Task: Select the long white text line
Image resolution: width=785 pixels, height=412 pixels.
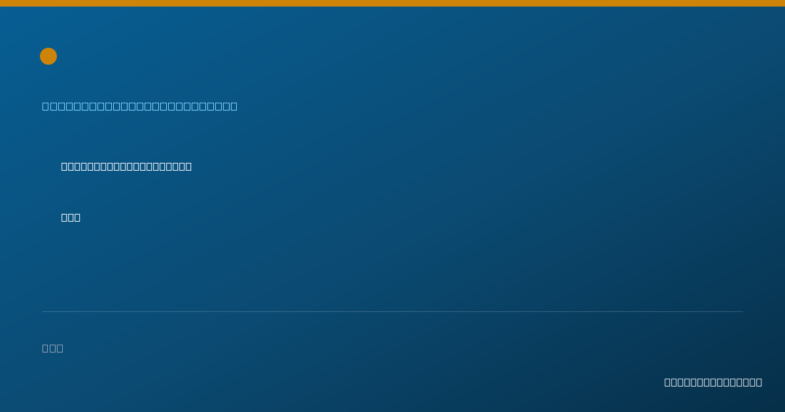Action: [x=126, y=166]
